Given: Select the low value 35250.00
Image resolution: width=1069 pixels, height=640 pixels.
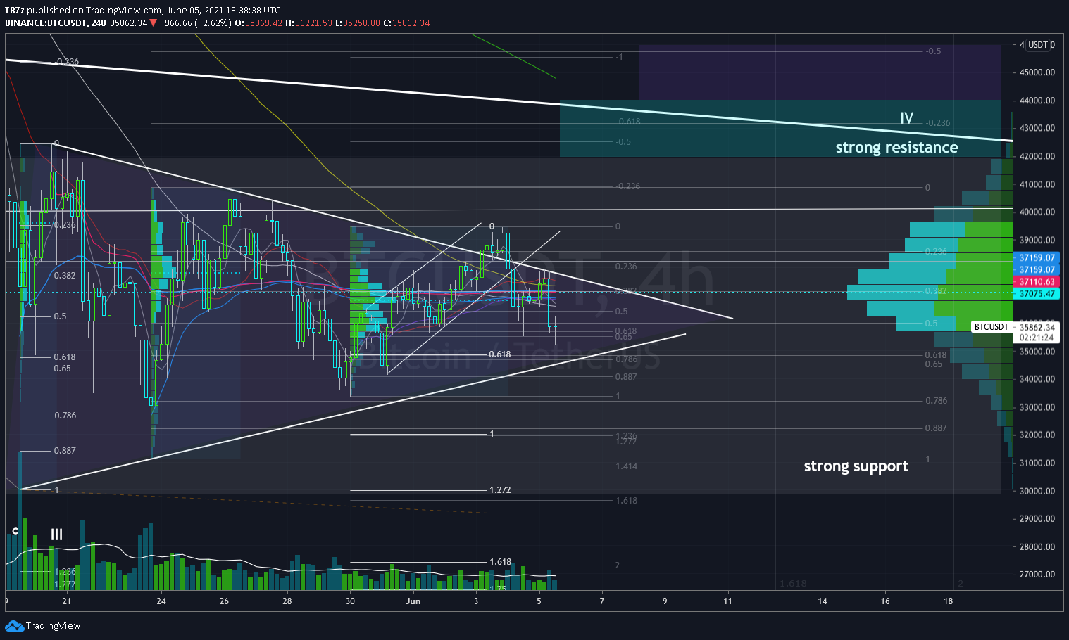Looking at the screenshot, I should pyautogui.click(x=361, y=23).
